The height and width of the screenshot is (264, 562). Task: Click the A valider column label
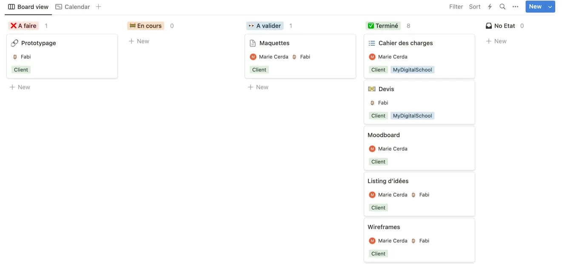pos(265,26)
